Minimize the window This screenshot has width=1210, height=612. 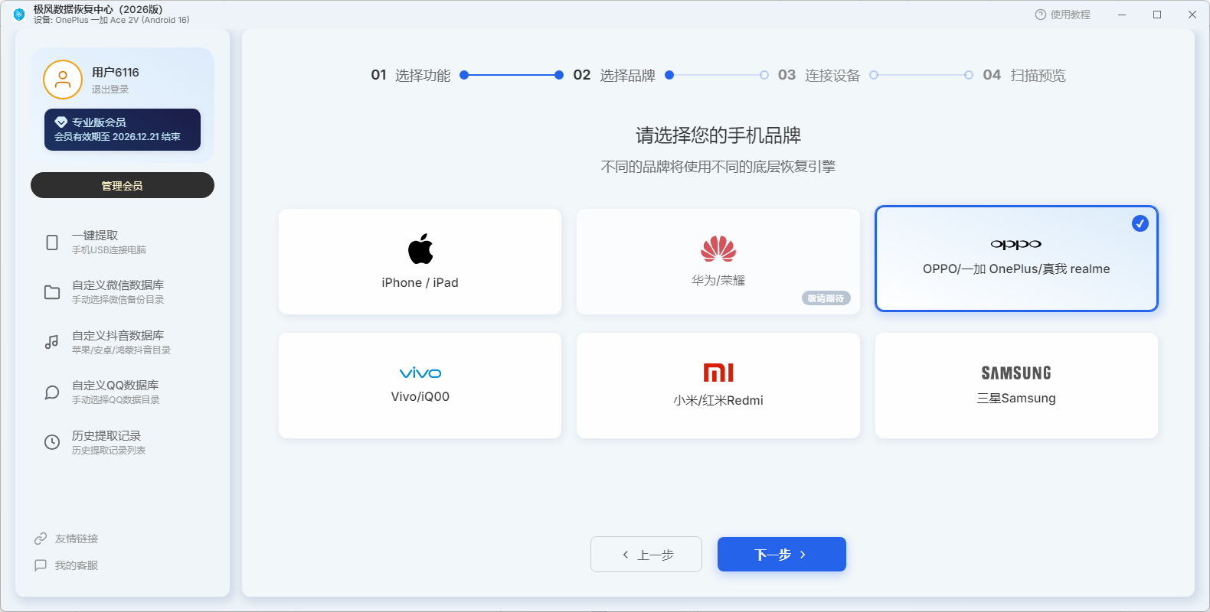coord(1122,15)
